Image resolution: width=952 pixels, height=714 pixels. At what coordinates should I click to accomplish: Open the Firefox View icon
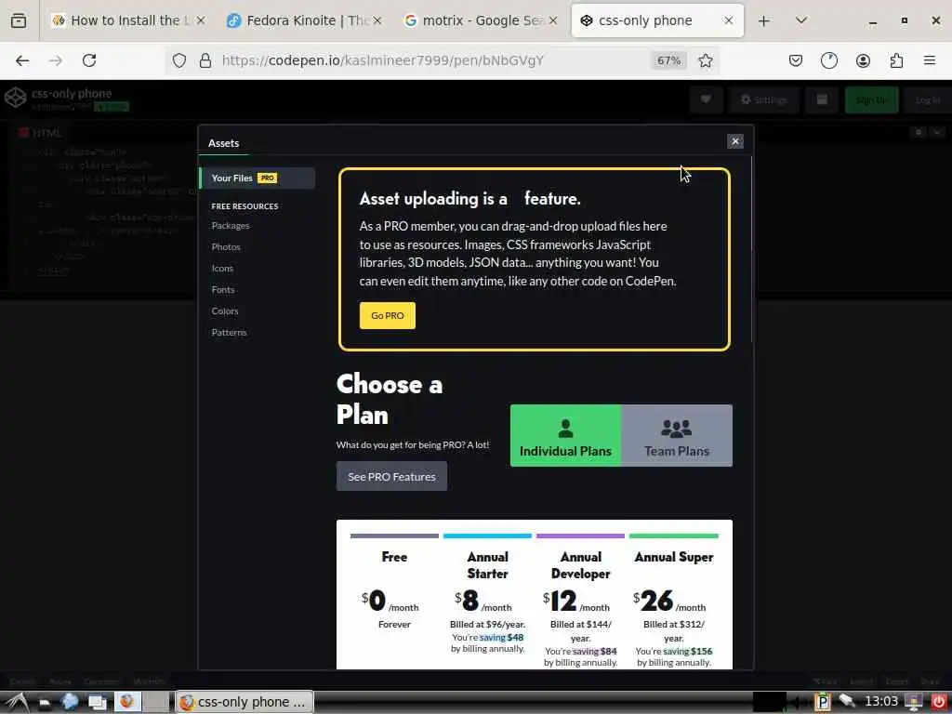(x=19, y=20)
